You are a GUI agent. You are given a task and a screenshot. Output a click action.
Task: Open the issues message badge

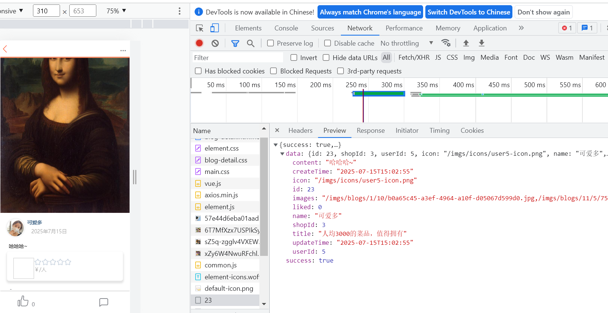pos(587,28)
